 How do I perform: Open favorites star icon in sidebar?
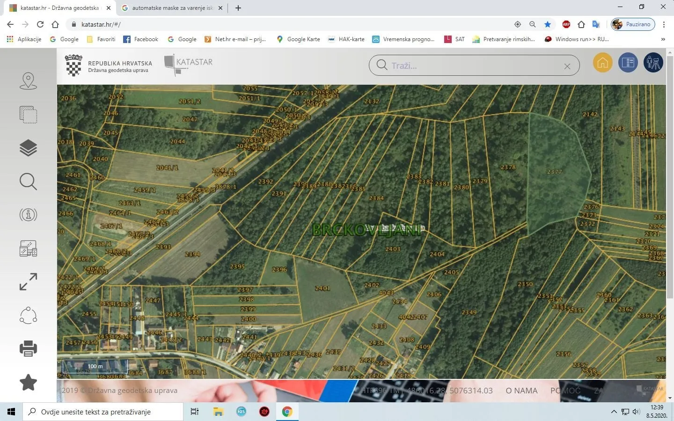[x=28, y=382]
